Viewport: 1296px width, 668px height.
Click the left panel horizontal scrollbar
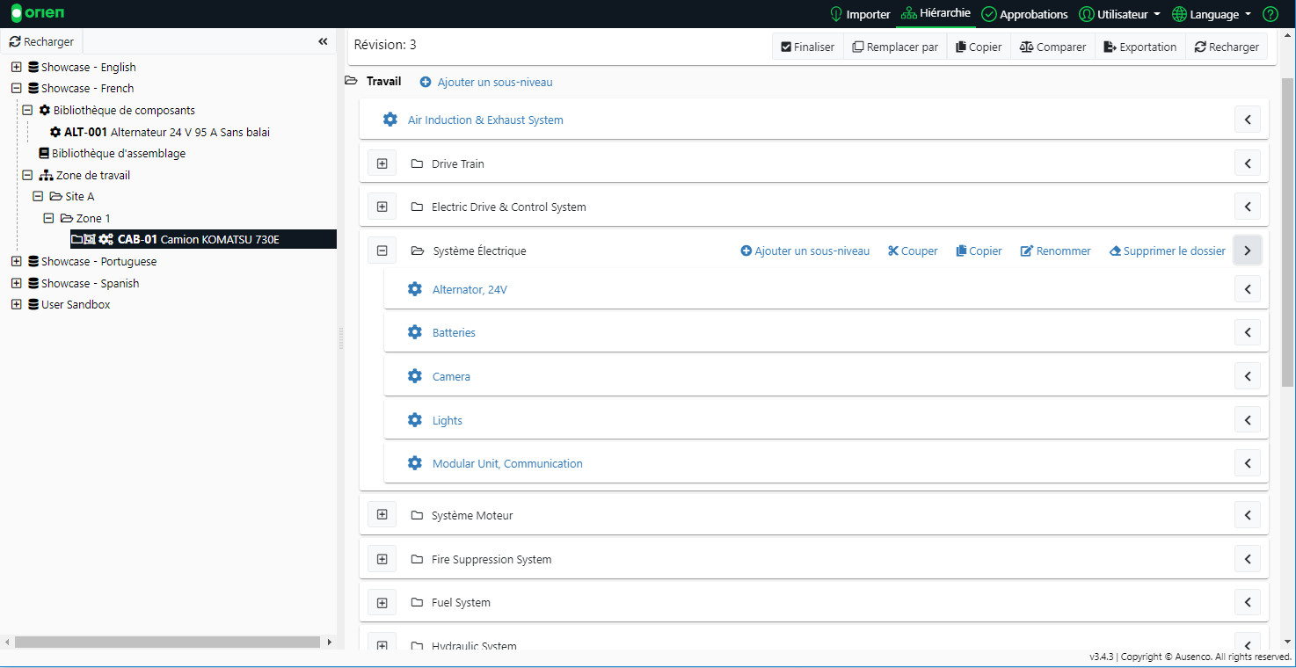167,643
